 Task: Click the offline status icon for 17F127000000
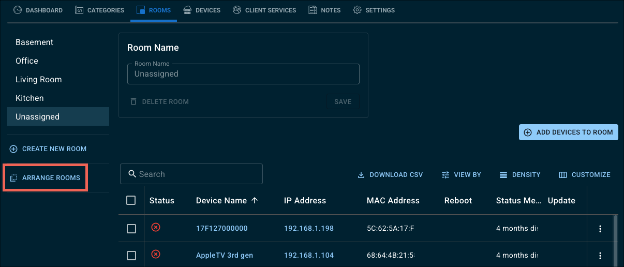coord(155,227)
